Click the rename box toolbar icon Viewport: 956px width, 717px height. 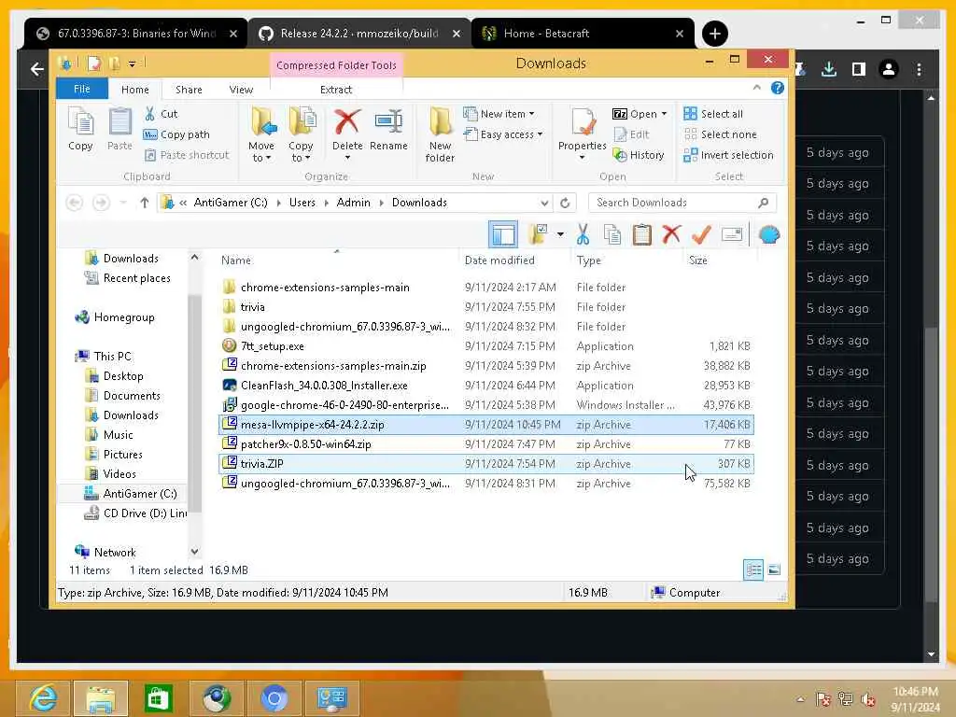tap(732, 234)
